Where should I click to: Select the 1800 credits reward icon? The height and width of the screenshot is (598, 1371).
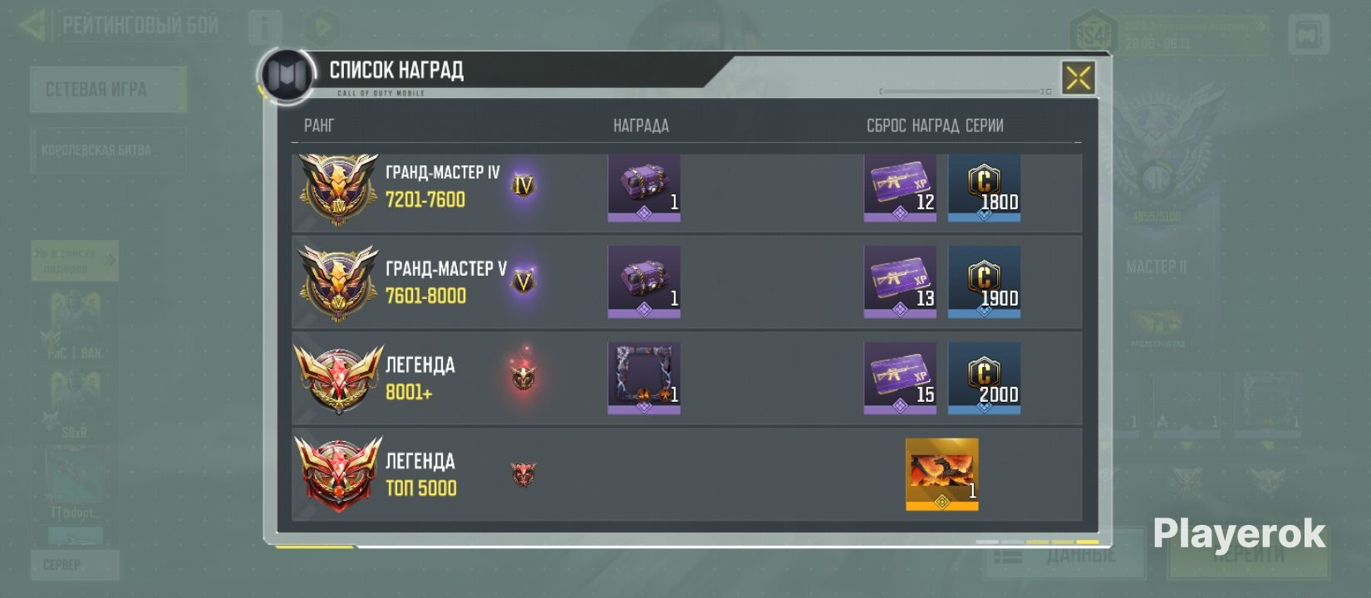click(985, 188)
